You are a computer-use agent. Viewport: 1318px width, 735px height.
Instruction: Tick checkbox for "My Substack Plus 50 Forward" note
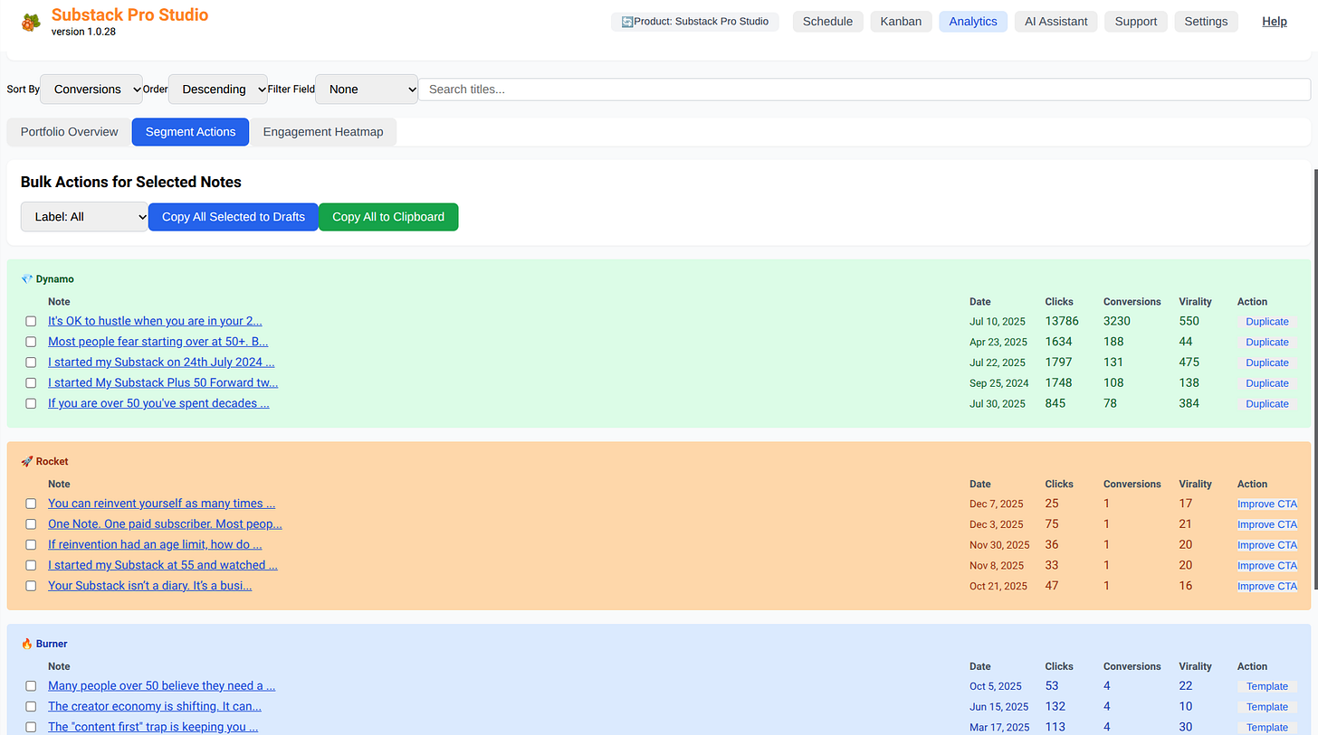tap(31, 383)
